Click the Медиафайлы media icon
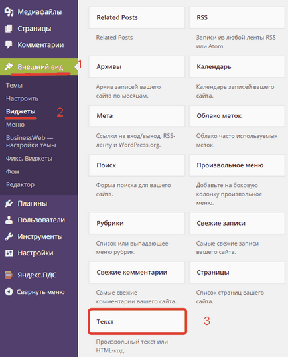Screen dimensions: 288x357 (9, 12)
